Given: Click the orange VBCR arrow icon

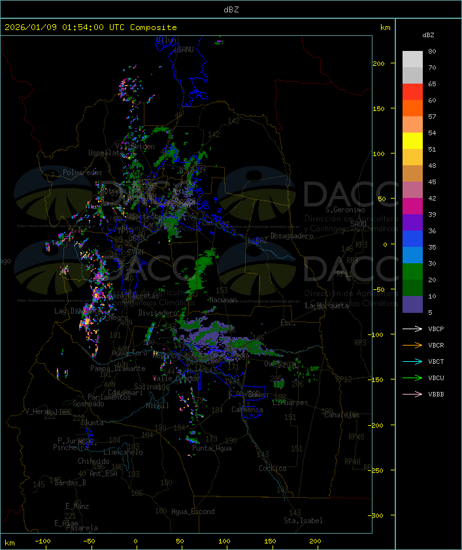Looking at the screenshot, I should [413, 346].
